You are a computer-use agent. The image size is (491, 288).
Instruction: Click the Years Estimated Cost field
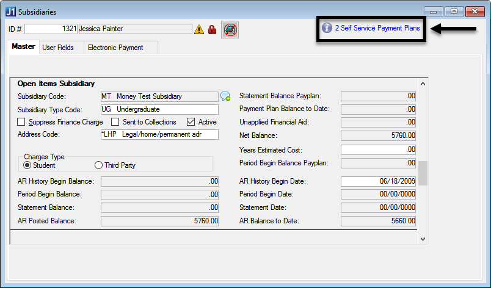point(378,149)
